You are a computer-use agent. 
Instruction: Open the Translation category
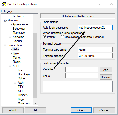19,33
